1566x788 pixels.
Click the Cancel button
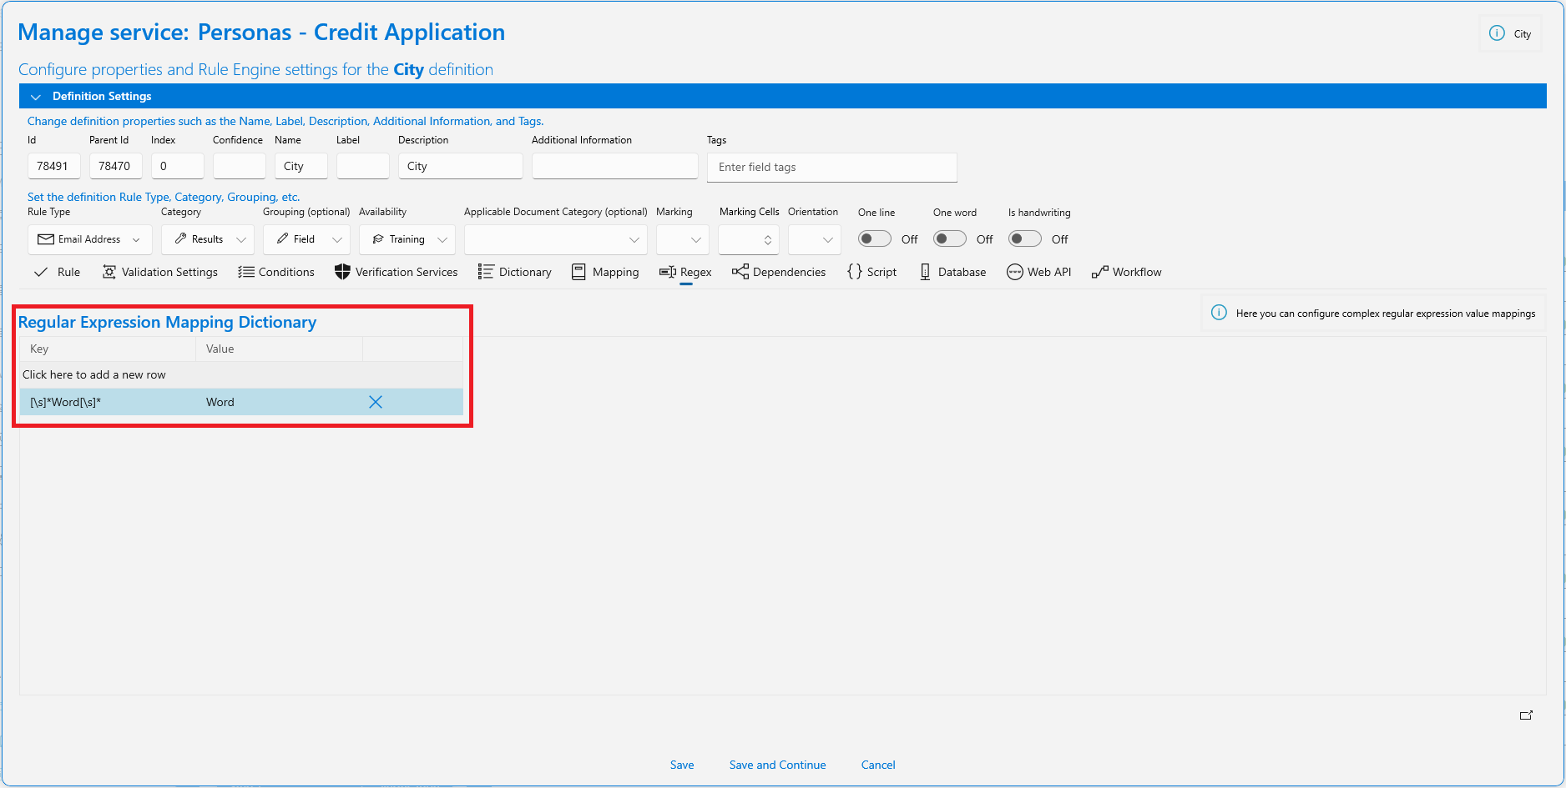[878, 765]
